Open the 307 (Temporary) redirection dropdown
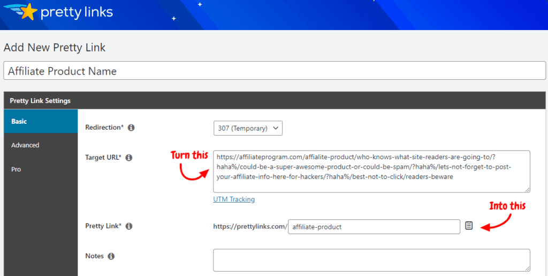This screenshot has height=276, width=548. click(248, 128)
